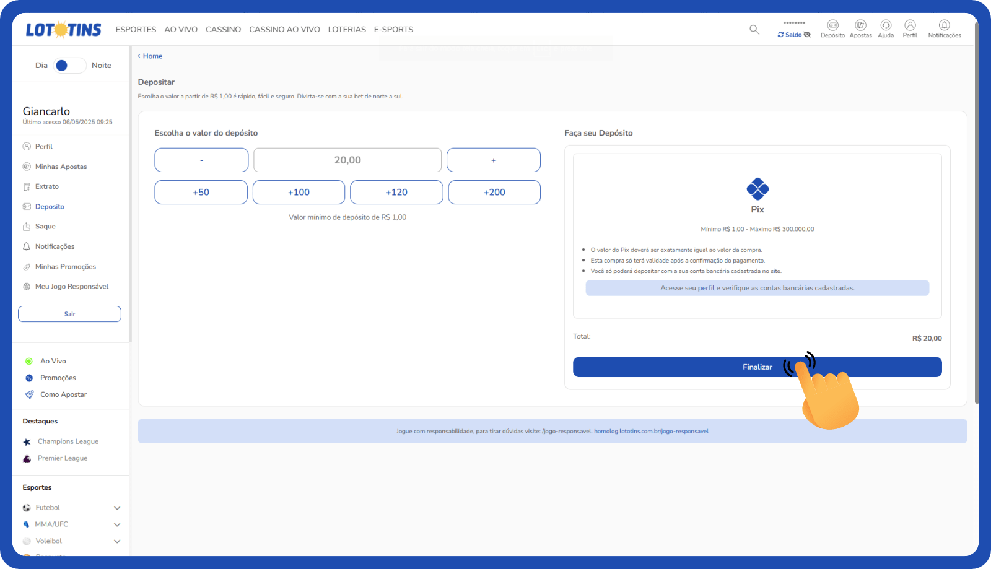The height and width of the screenshot is (569, 991).
Task: Open the AO VIVO menu
Action: tap(181, 29)
